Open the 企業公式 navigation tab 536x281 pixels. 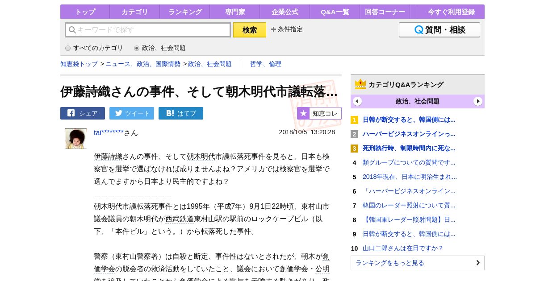[285, 12]
